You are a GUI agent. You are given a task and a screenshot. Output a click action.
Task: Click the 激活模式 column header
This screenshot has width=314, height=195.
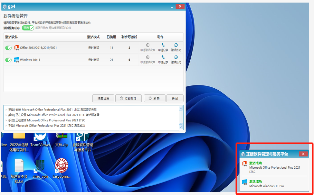point(93,37)
